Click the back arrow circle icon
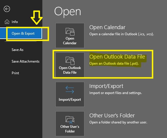167x138 pixels. (7, 9)
